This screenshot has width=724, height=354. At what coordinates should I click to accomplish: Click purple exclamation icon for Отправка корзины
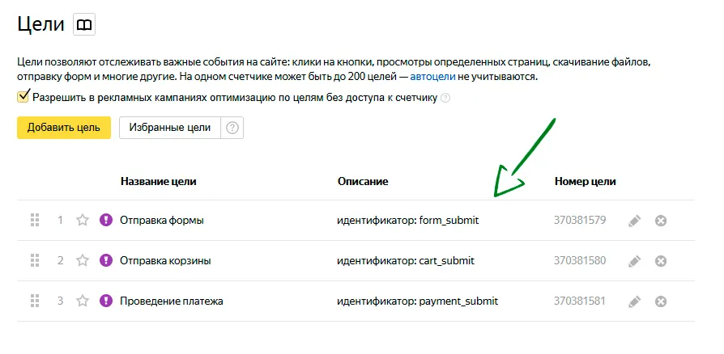tap(106, 261)
